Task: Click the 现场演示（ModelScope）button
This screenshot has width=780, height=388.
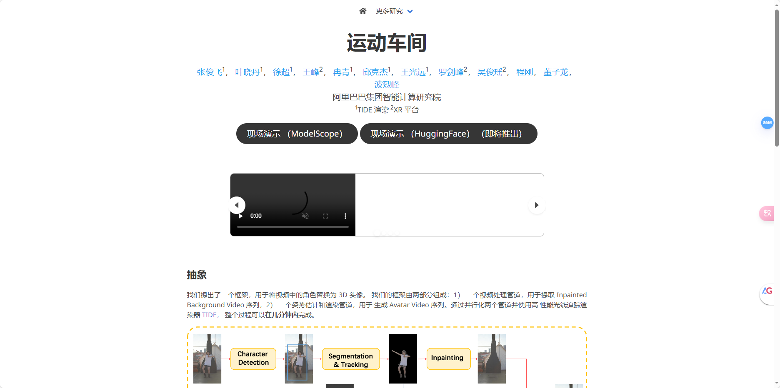Action: (x=297, y=134)
